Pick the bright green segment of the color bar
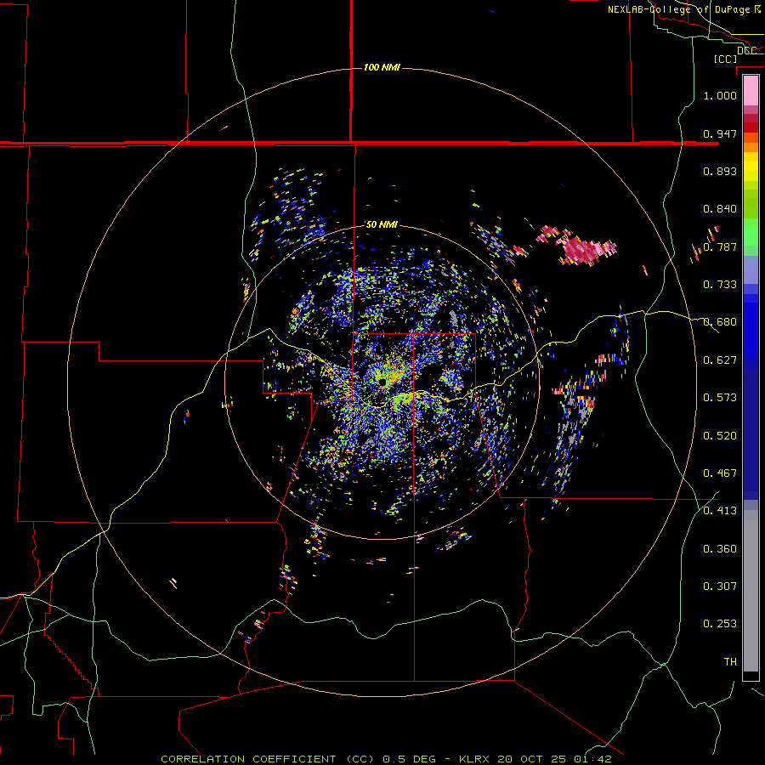The width and height of the screenshot is (765, 765). tap(751, 232)
